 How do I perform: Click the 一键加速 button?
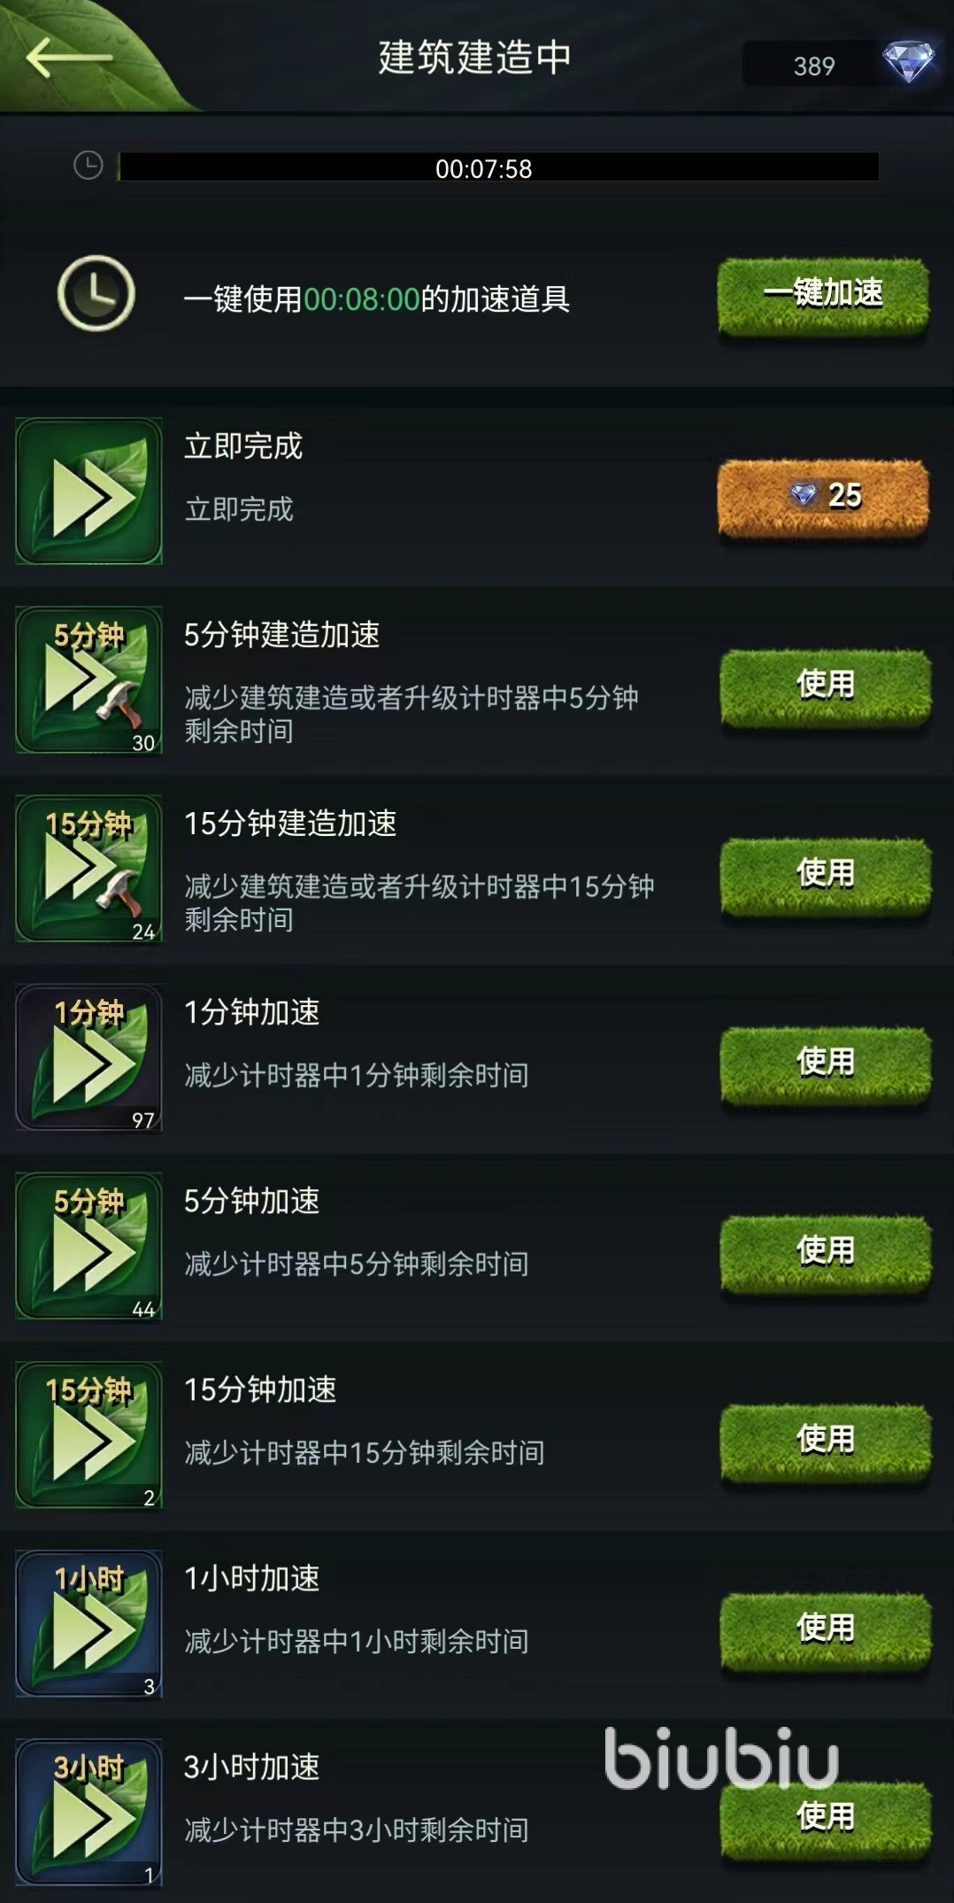coord(823,297)
